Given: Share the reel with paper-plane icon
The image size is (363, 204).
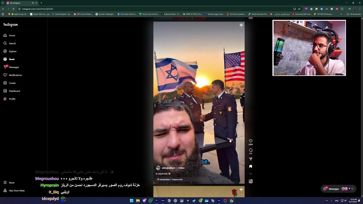Looking at the screenshot, I should [x=250, y=159].
